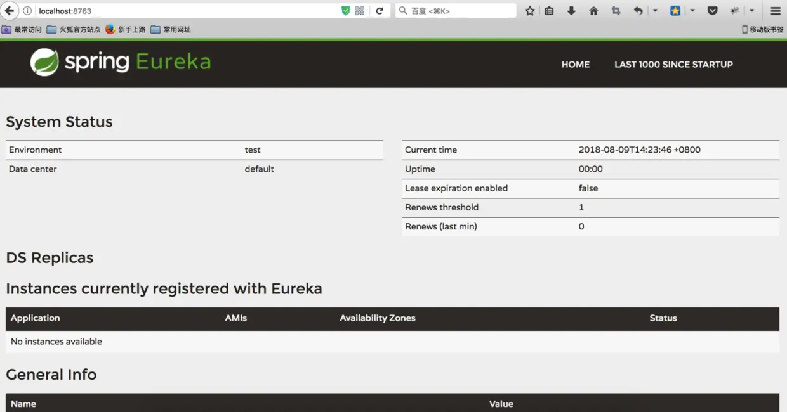Go back with the browser back arrow
This screenshot has height=412, width=787.
click(10, 11)
